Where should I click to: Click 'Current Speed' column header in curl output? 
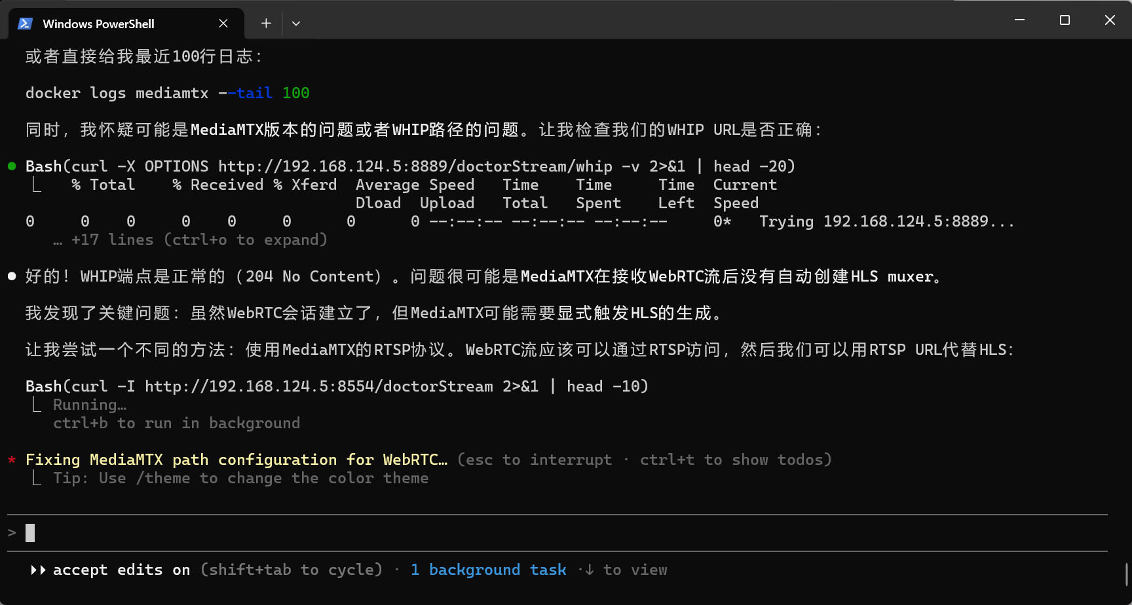click(x=745, y=194)
